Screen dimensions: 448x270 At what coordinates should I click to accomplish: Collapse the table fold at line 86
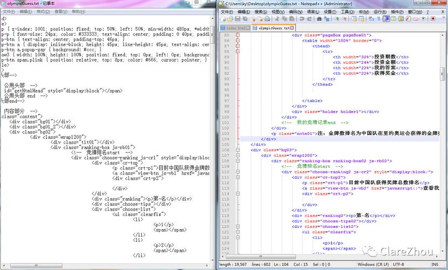[237, 40]
